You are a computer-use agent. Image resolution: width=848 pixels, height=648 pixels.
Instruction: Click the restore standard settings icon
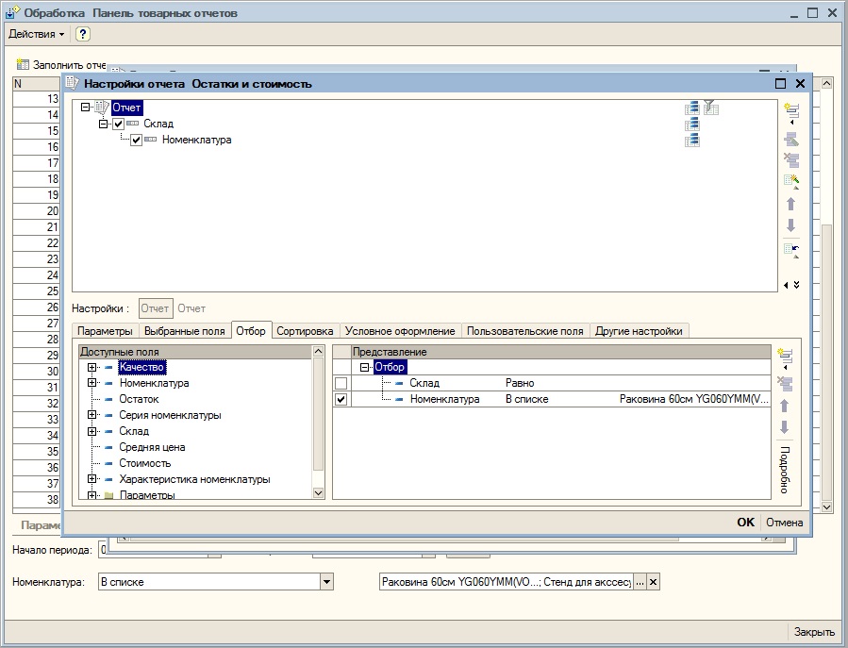click(x=790, y=250)
